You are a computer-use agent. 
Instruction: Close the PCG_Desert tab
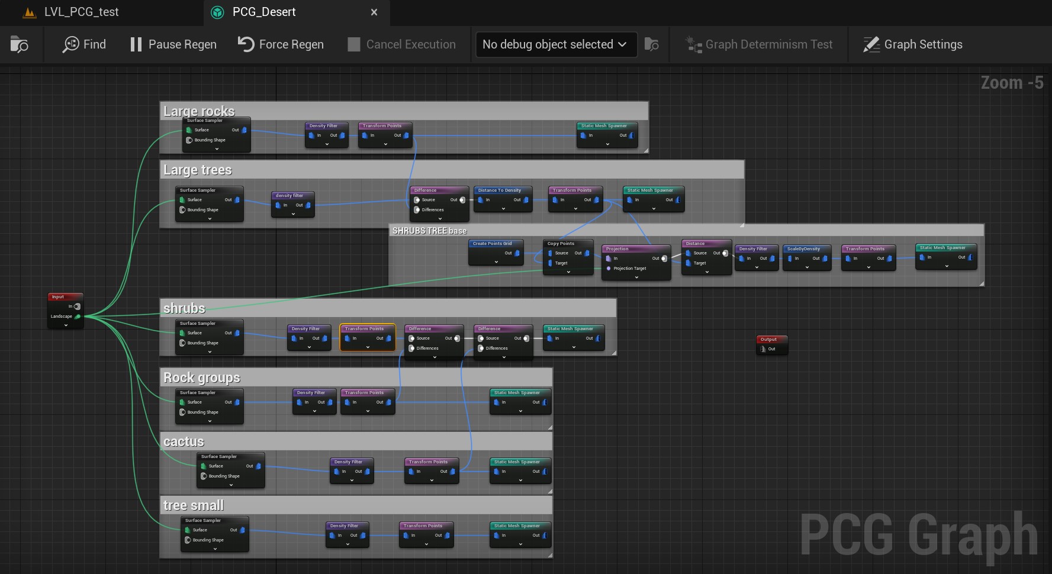coord(374,12)
